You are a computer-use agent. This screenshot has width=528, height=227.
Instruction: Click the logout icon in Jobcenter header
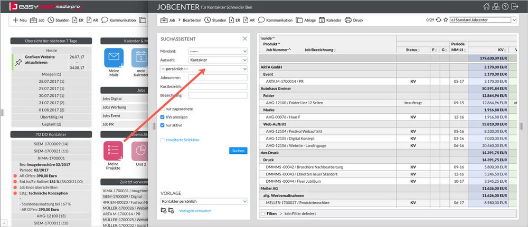pos(515,7)
